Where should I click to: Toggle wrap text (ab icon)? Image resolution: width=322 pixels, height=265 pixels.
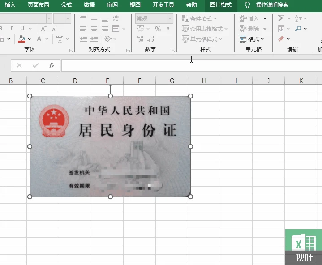116,18
